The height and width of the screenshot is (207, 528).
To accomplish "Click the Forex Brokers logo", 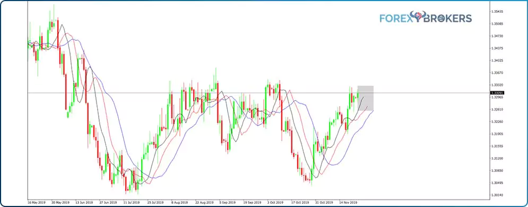I will [426, 17].
